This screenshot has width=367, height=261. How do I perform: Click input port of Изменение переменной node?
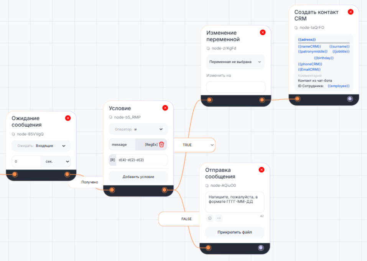tap(210, 100)
